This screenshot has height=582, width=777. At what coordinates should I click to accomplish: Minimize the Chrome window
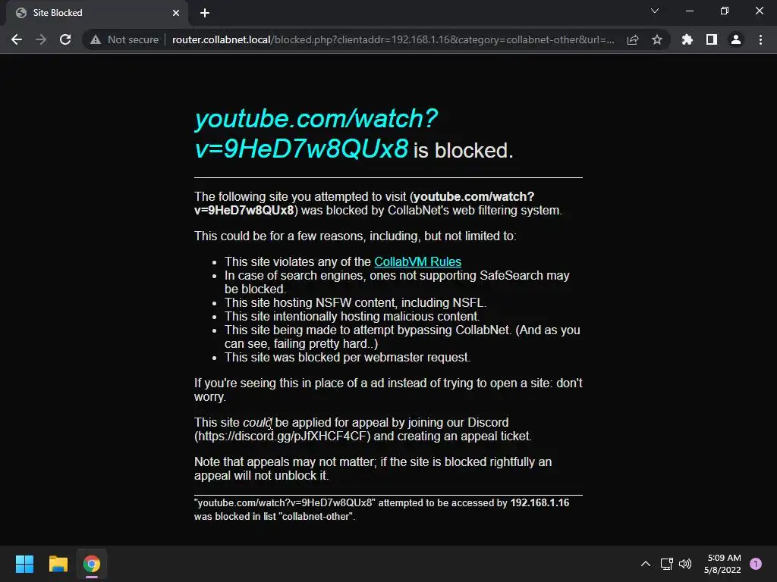(x=690, y=11)
